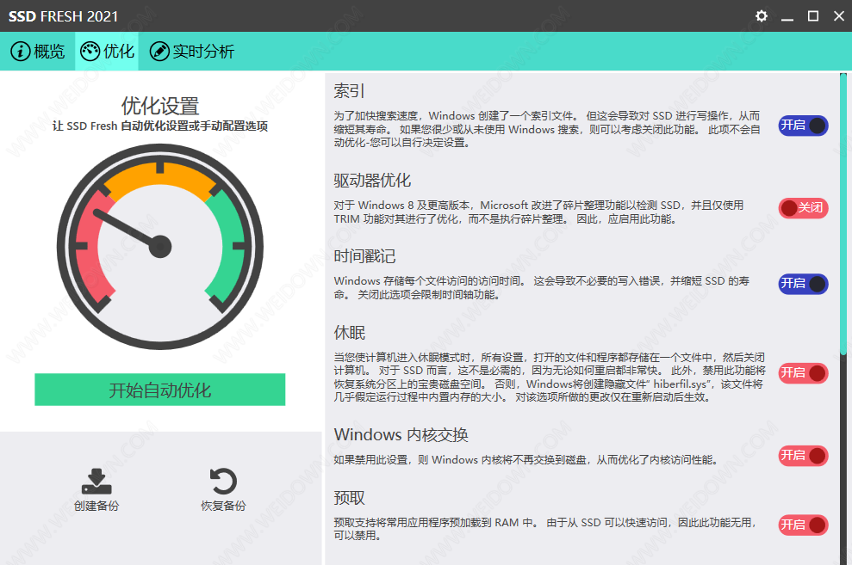This screenshot has width=852, height=565.
Task: Click the vertical scrollbar thumb on the right
Action: 843,214
